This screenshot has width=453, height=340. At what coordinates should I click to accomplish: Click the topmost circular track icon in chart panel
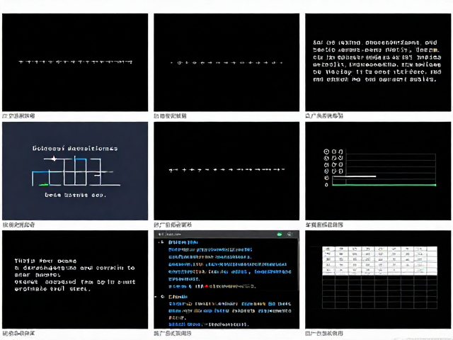[x=326, y=152]
